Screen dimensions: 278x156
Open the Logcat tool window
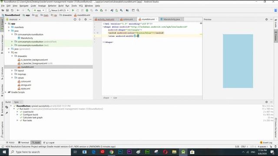tap(49, 143)
